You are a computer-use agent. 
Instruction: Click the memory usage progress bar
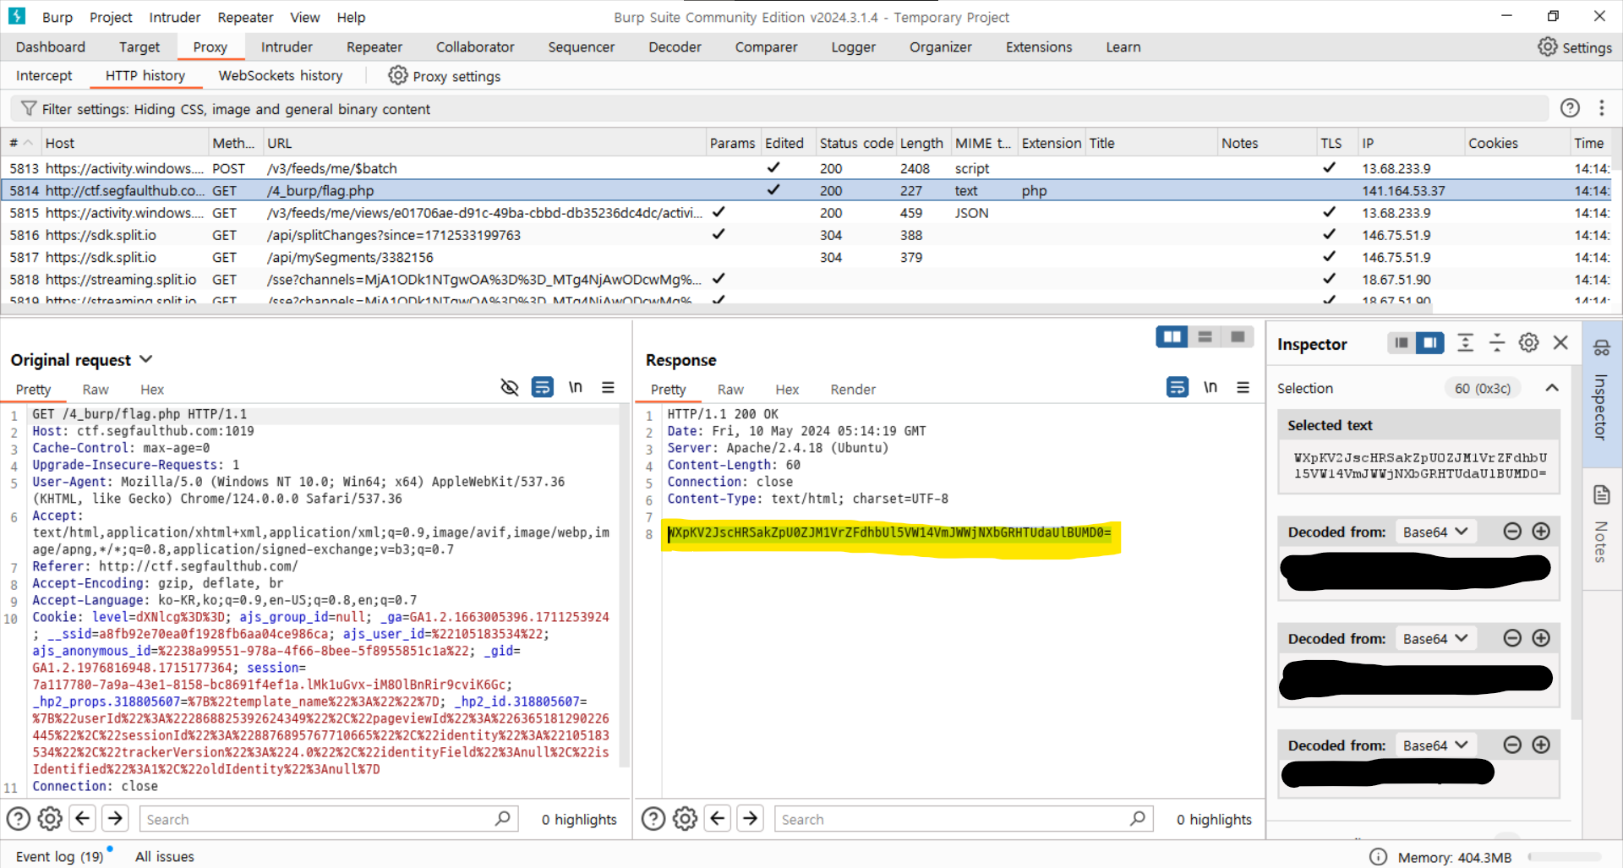coord(1565,856)
